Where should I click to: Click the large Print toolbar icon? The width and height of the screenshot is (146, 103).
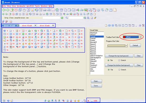click(x=45, y=10)
